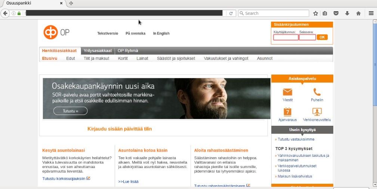Click the browser back arrow button
The width and height of the screenshot is (377, 189).
click(5, 13)
